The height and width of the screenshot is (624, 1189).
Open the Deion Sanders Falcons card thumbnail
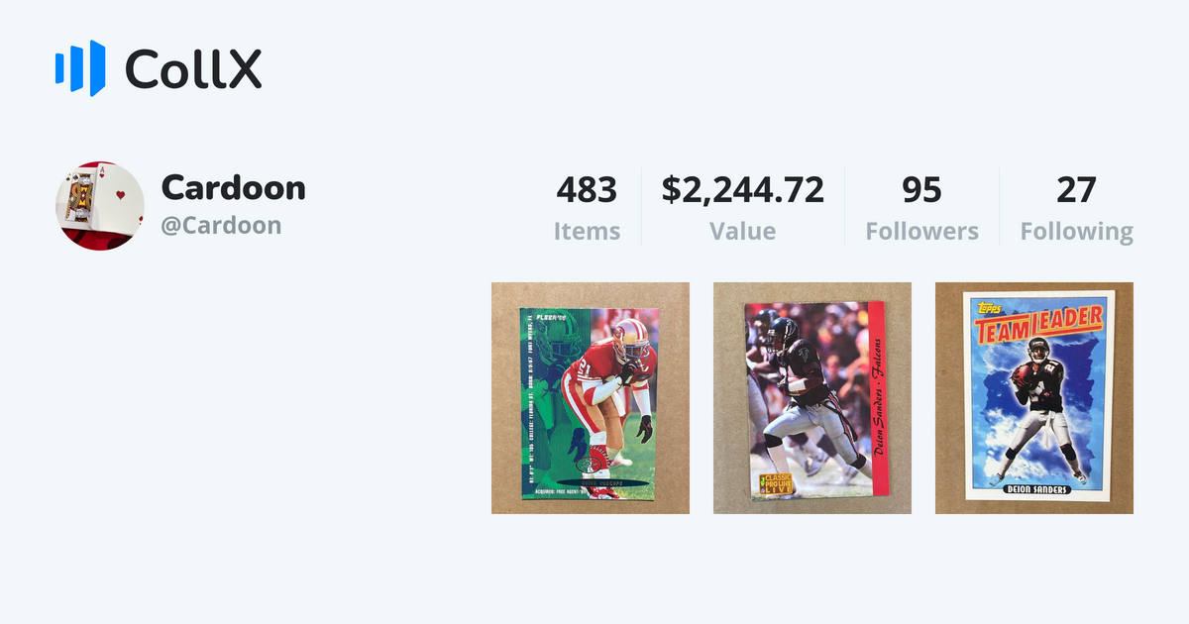[812, 397]
